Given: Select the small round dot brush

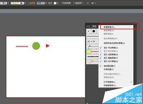Looking at the screenshot, I should click(x=89, y=31).
